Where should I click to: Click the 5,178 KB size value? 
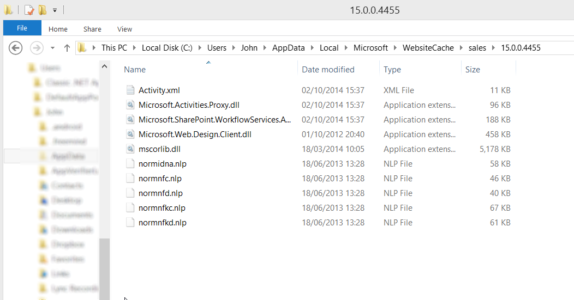click(x=495, y=149)
